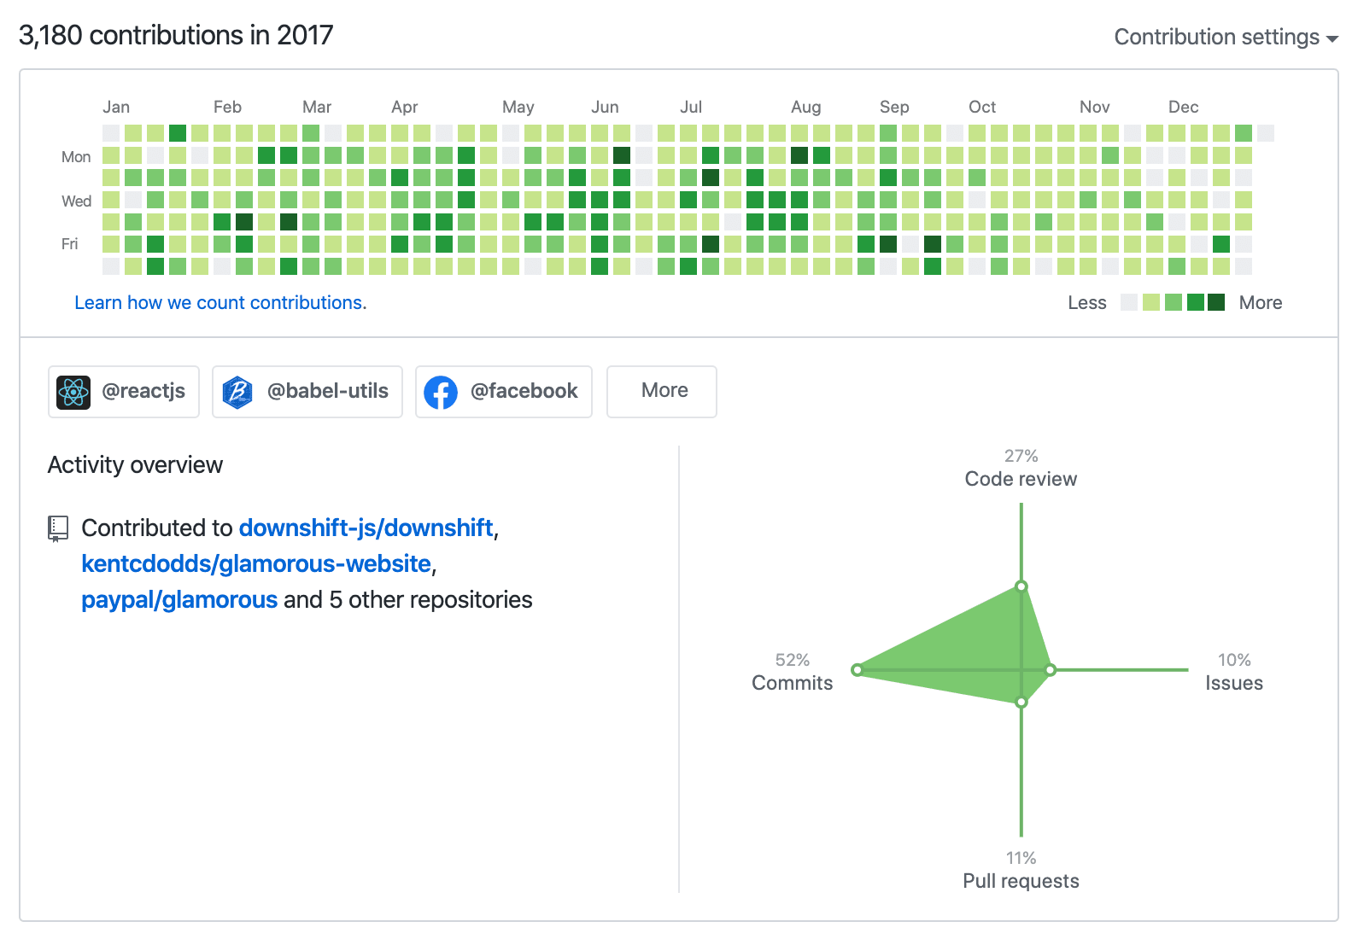Image resolution: width=1358 pixels, height=939 pixels.
Task: Switch to the @facebook organization filter
Action: tap(503, 392)
